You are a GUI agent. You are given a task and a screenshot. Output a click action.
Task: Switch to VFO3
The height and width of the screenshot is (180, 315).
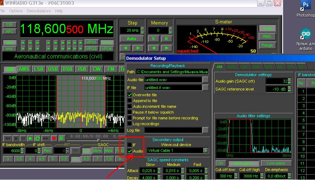click(91, 49)
